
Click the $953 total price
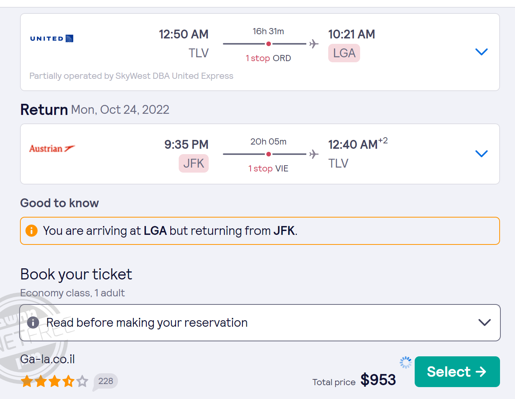coord(378,380)
